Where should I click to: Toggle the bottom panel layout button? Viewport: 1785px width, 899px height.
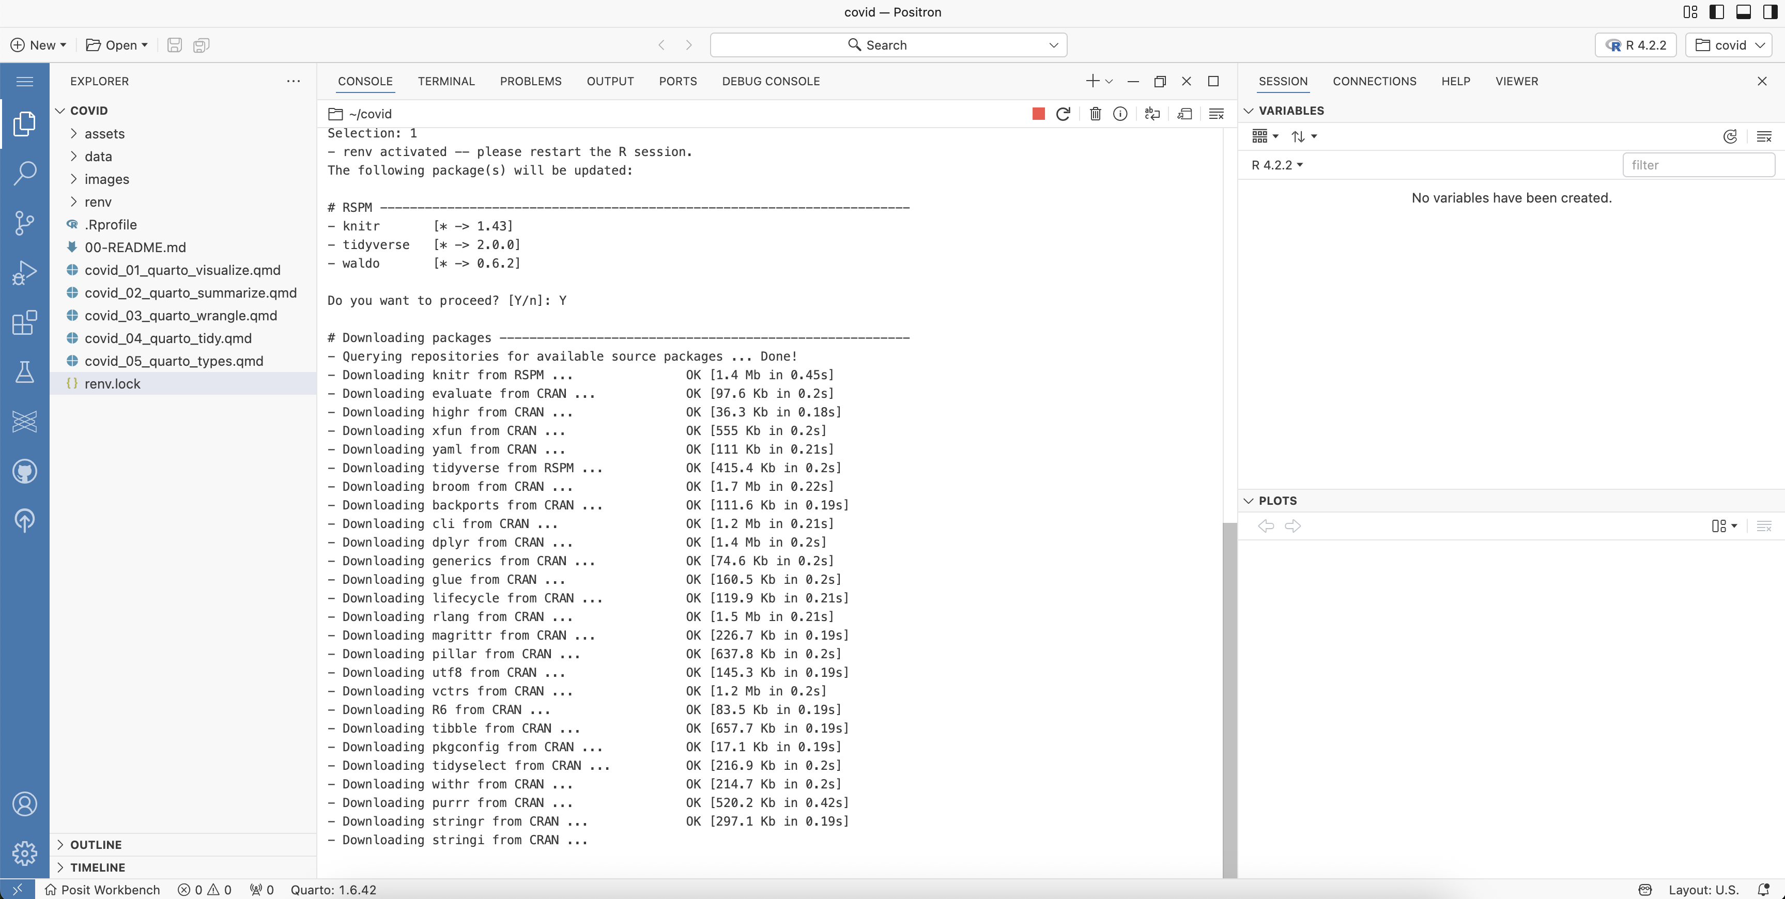(1744, 12)
